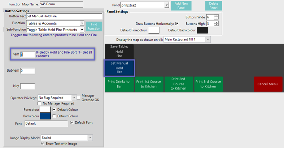Click the Default Forecolour swatch
Image resolution: width=284 pixels, height=148 pixels.
click(x=154, y=30)
